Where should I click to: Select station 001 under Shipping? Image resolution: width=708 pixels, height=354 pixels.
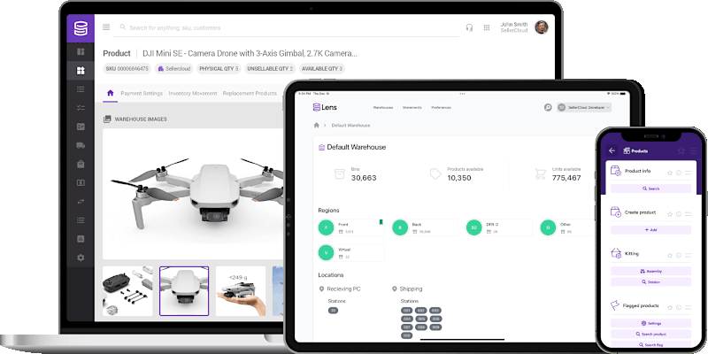407,311
